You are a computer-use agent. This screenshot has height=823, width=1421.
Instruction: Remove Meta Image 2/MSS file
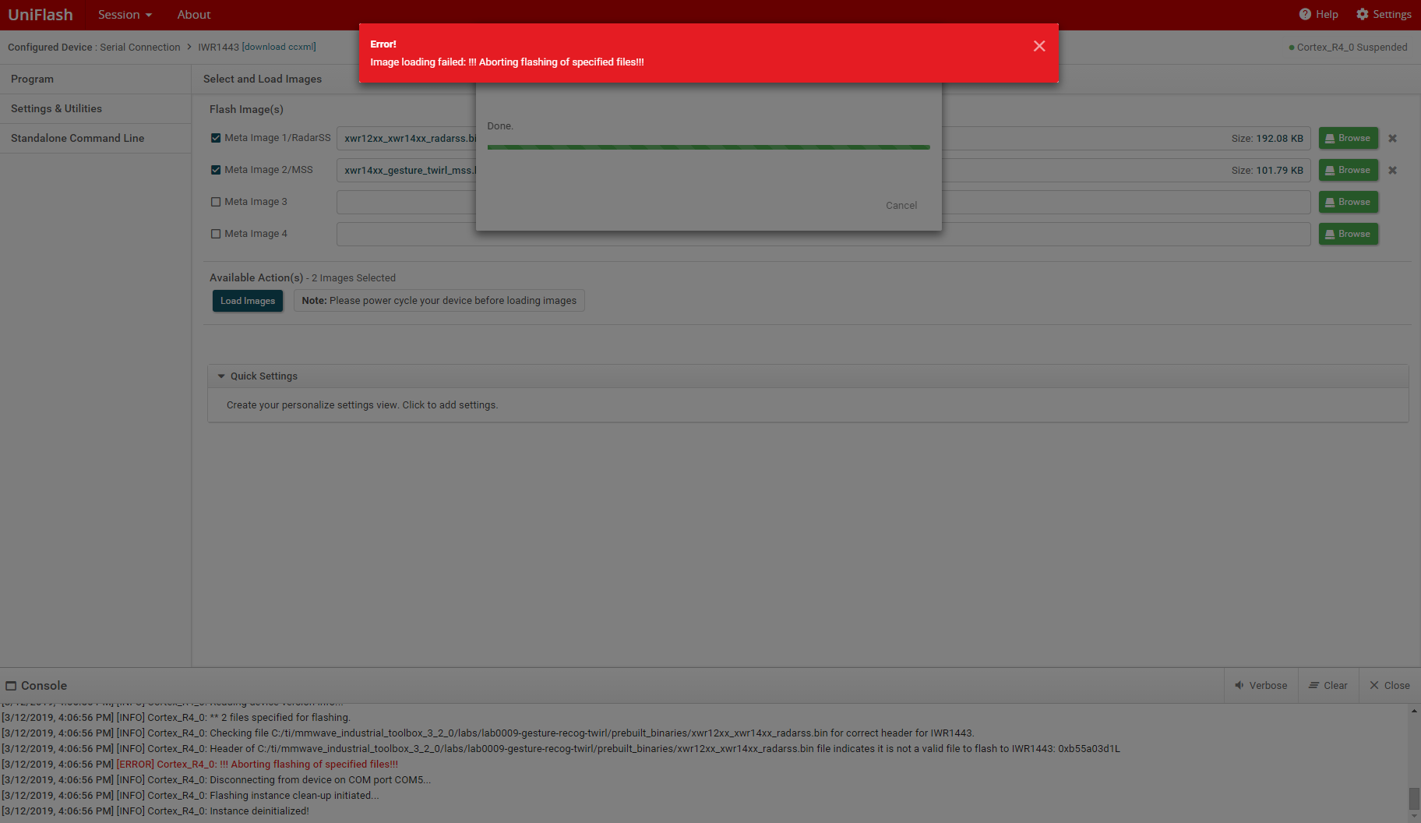pos(1392,171)
